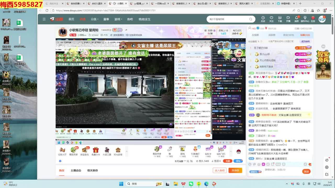Switch to 主播动态 tab
335x188 pixels.
tap(76, 171)
